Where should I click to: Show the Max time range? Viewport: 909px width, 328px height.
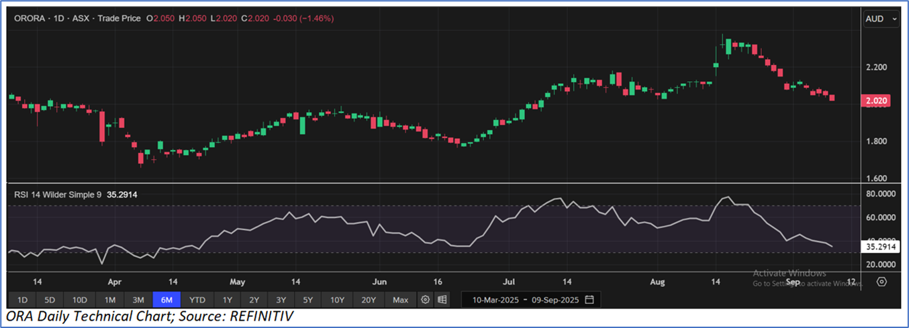click(x=400, y=299)
